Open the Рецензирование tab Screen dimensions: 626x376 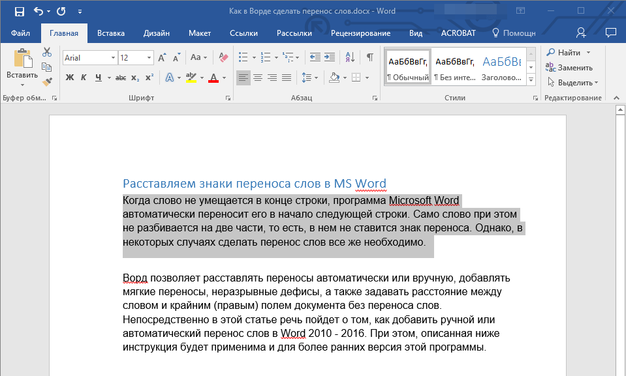point(360,33)
